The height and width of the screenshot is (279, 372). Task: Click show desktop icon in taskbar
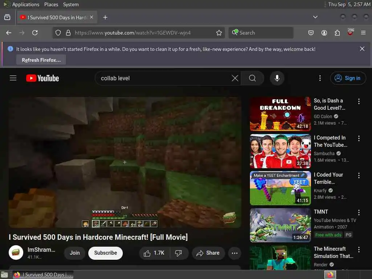(x=4, y=275)
